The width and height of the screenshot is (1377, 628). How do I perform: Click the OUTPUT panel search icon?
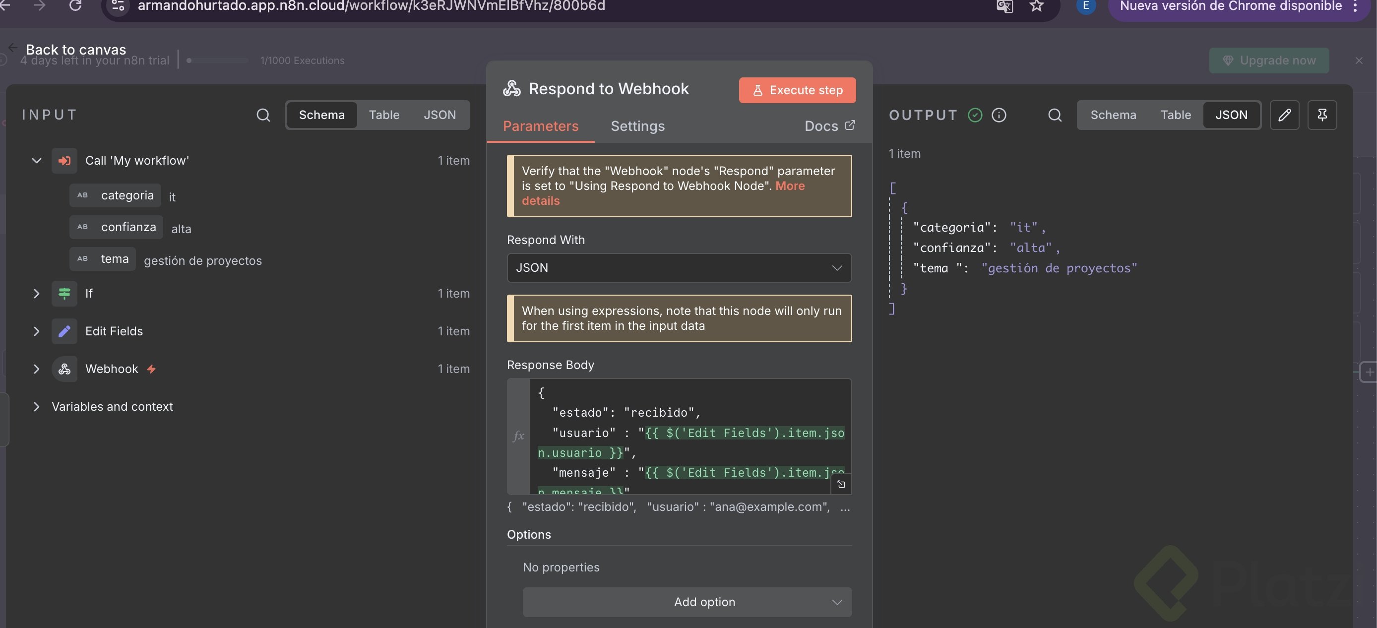[x=1055, y=115]
